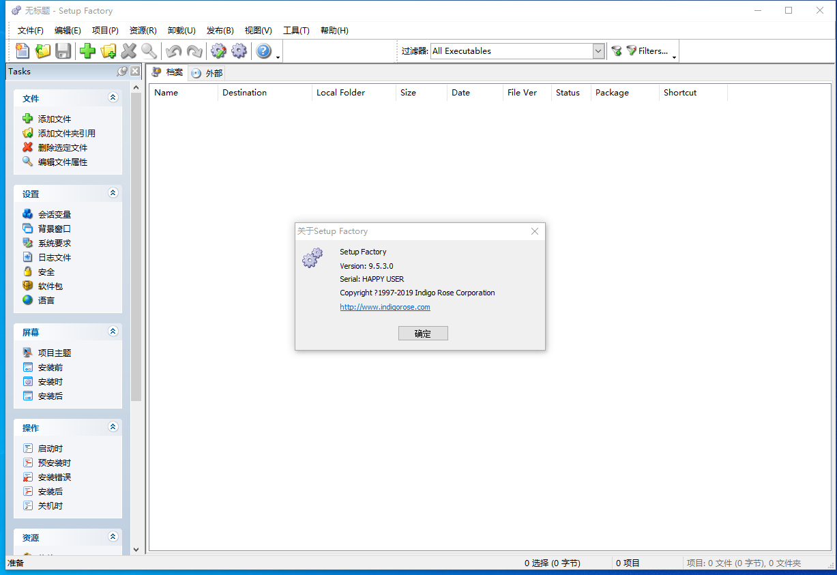Collapse the 设置 section chevron
Image resolution: width=837 pixels, height=575 pixels.
point(113,193)
